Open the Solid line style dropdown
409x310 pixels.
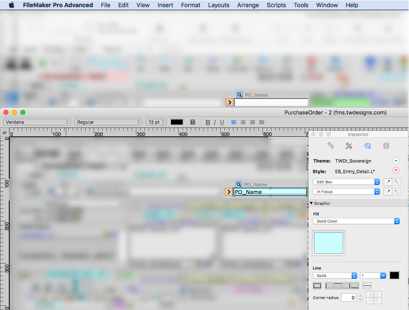tap(335, 275)
